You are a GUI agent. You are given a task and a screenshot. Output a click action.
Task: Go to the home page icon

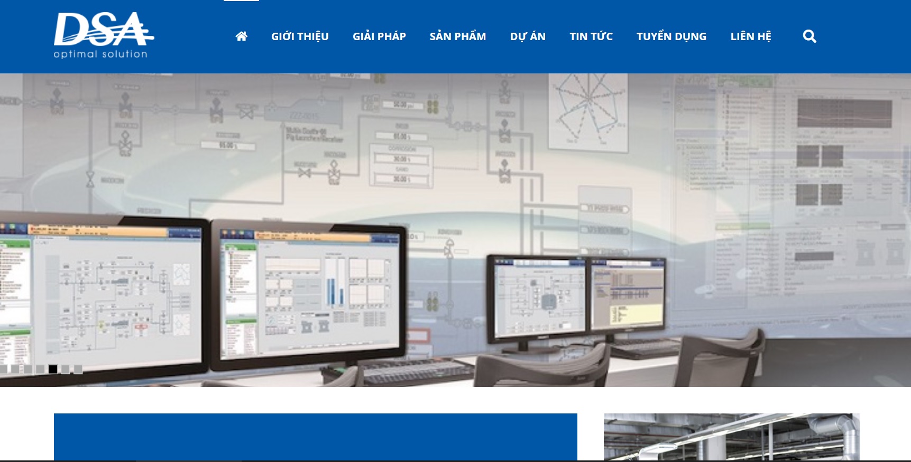point(241,36)
